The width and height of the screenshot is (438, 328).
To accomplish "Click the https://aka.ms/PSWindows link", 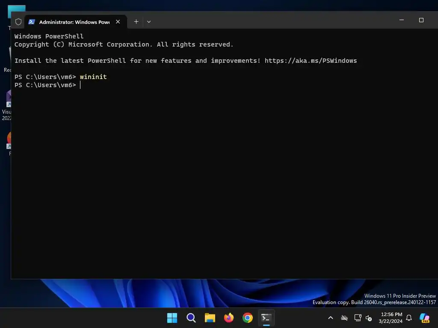I will [x=311, y=61].
